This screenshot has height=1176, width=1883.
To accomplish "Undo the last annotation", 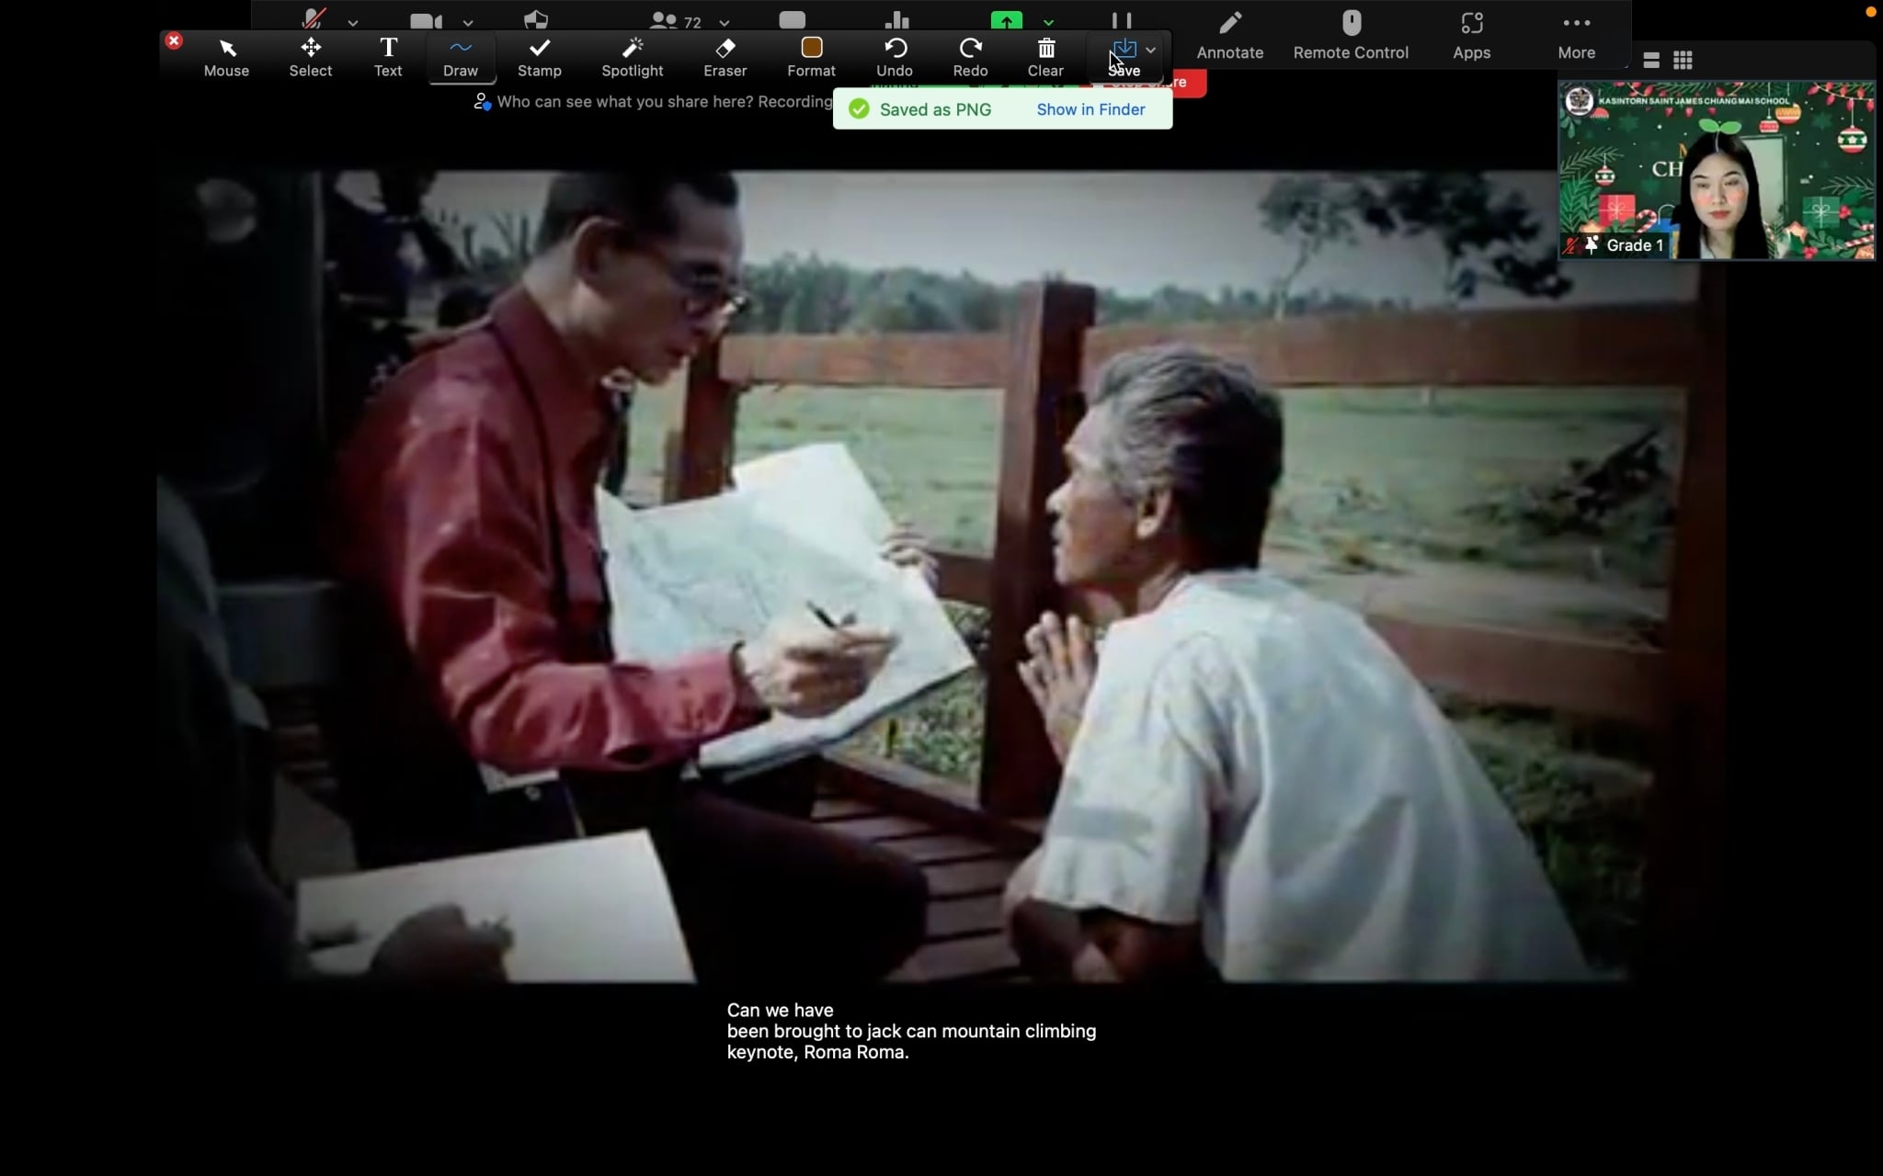I will pyautogui.click(x=894, y=57).
